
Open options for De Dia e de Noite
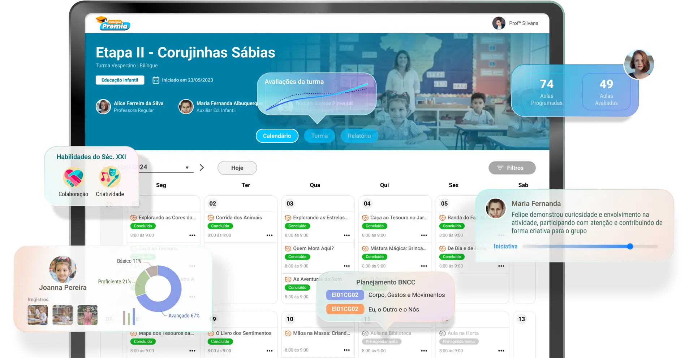tap(501, 266)
